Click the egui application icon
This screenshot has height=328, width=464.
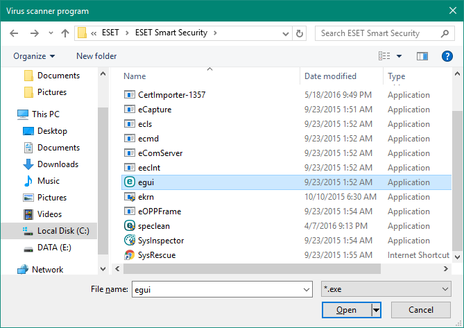coord(130,182)
